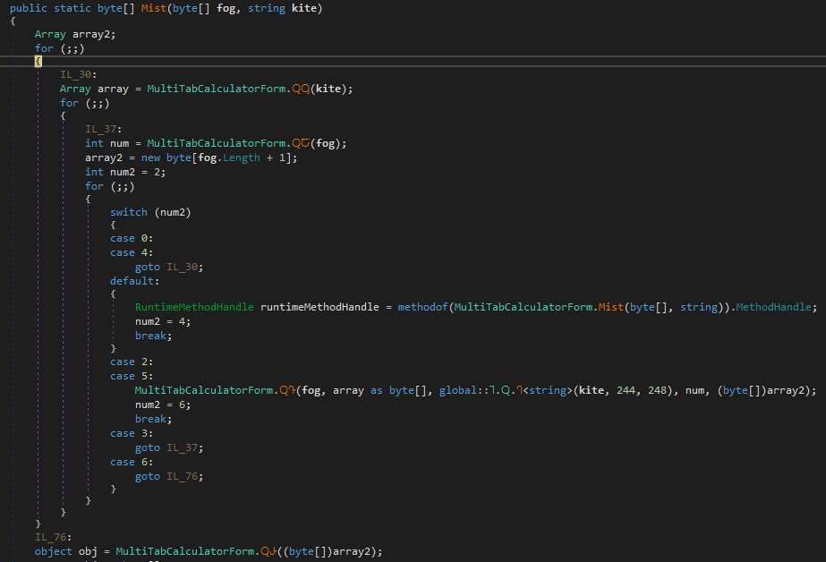Click the "case 2:" label
The image size is (826, 562).
pyautogui.click(x=132, y=362)
